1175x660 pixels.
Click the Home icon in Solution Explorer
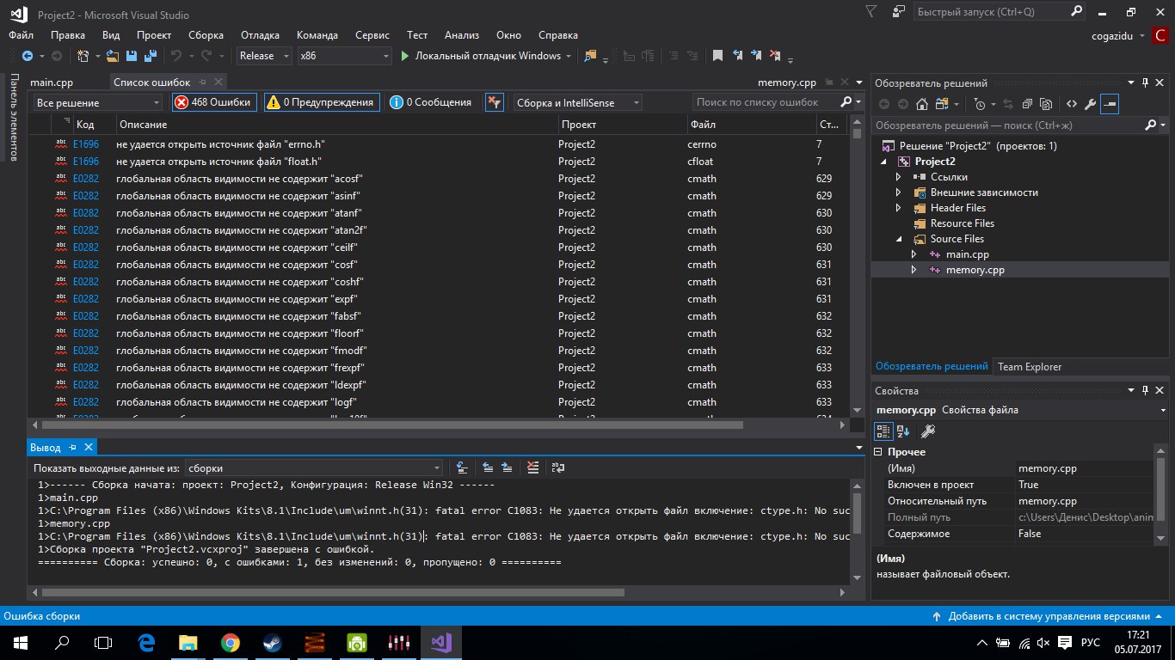tap(922, 104)
